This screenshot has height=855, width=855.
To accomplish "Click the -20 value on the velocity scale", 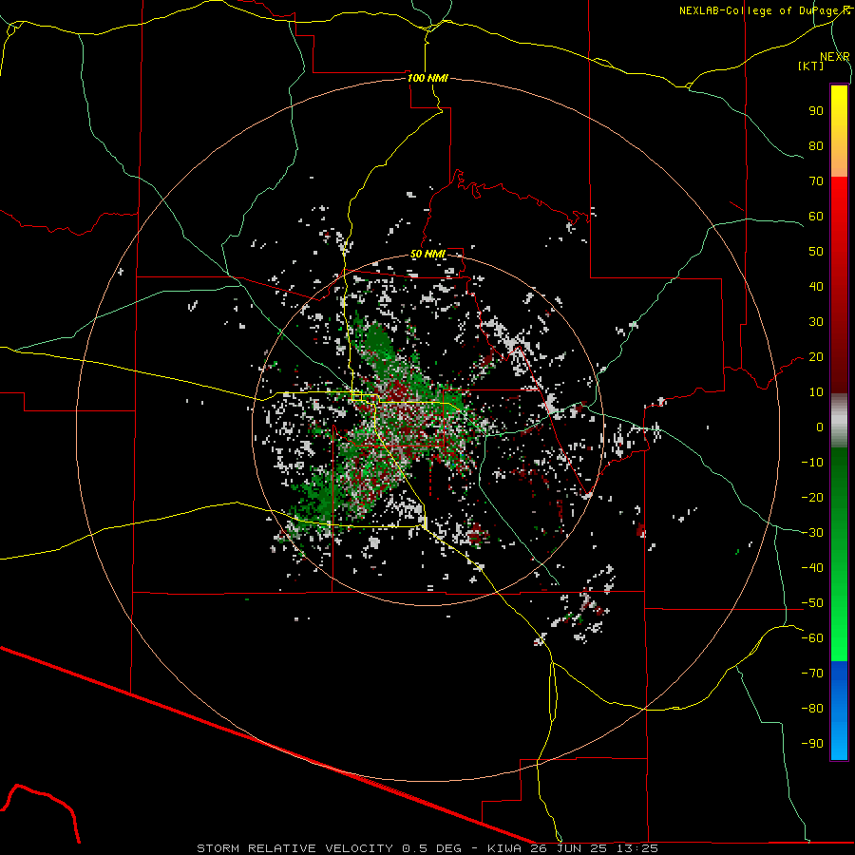I will pos(812,498).
